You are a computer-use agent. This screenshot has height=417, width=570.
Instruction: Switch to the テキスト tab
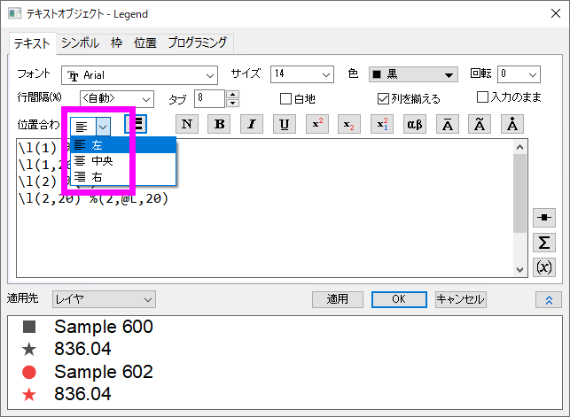click(32, 43)
